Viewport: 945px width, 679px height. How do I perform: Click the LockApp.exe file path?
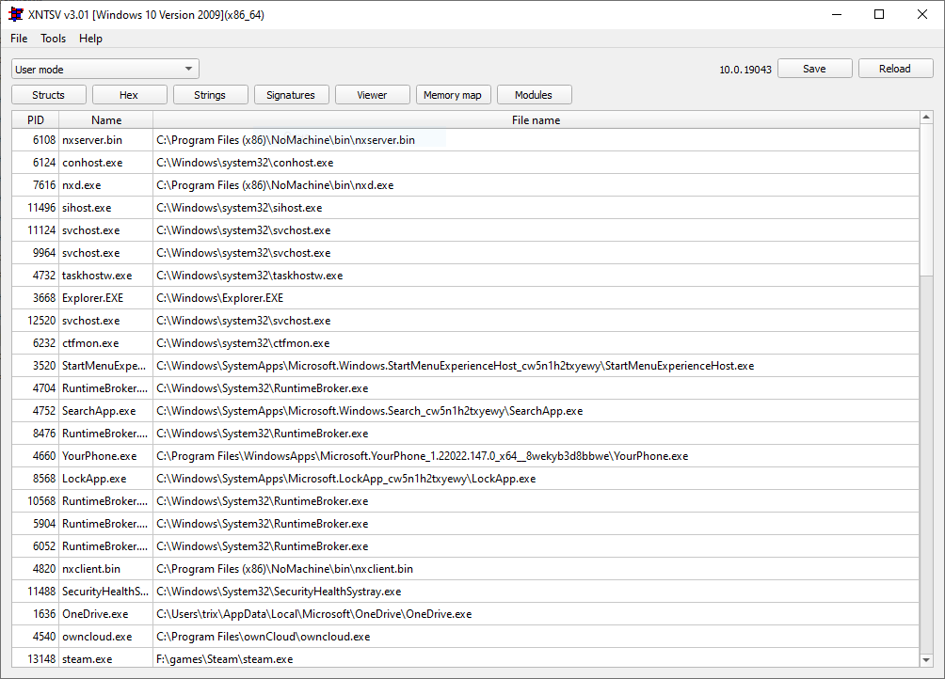pos(346,479)
